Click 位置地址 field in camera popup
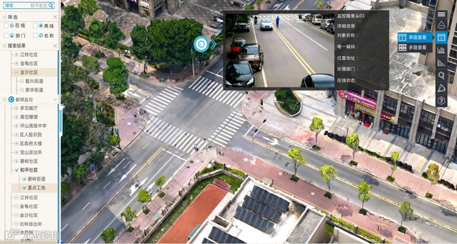The width and height of the screenshot is (457, 244). click(348, 58)
